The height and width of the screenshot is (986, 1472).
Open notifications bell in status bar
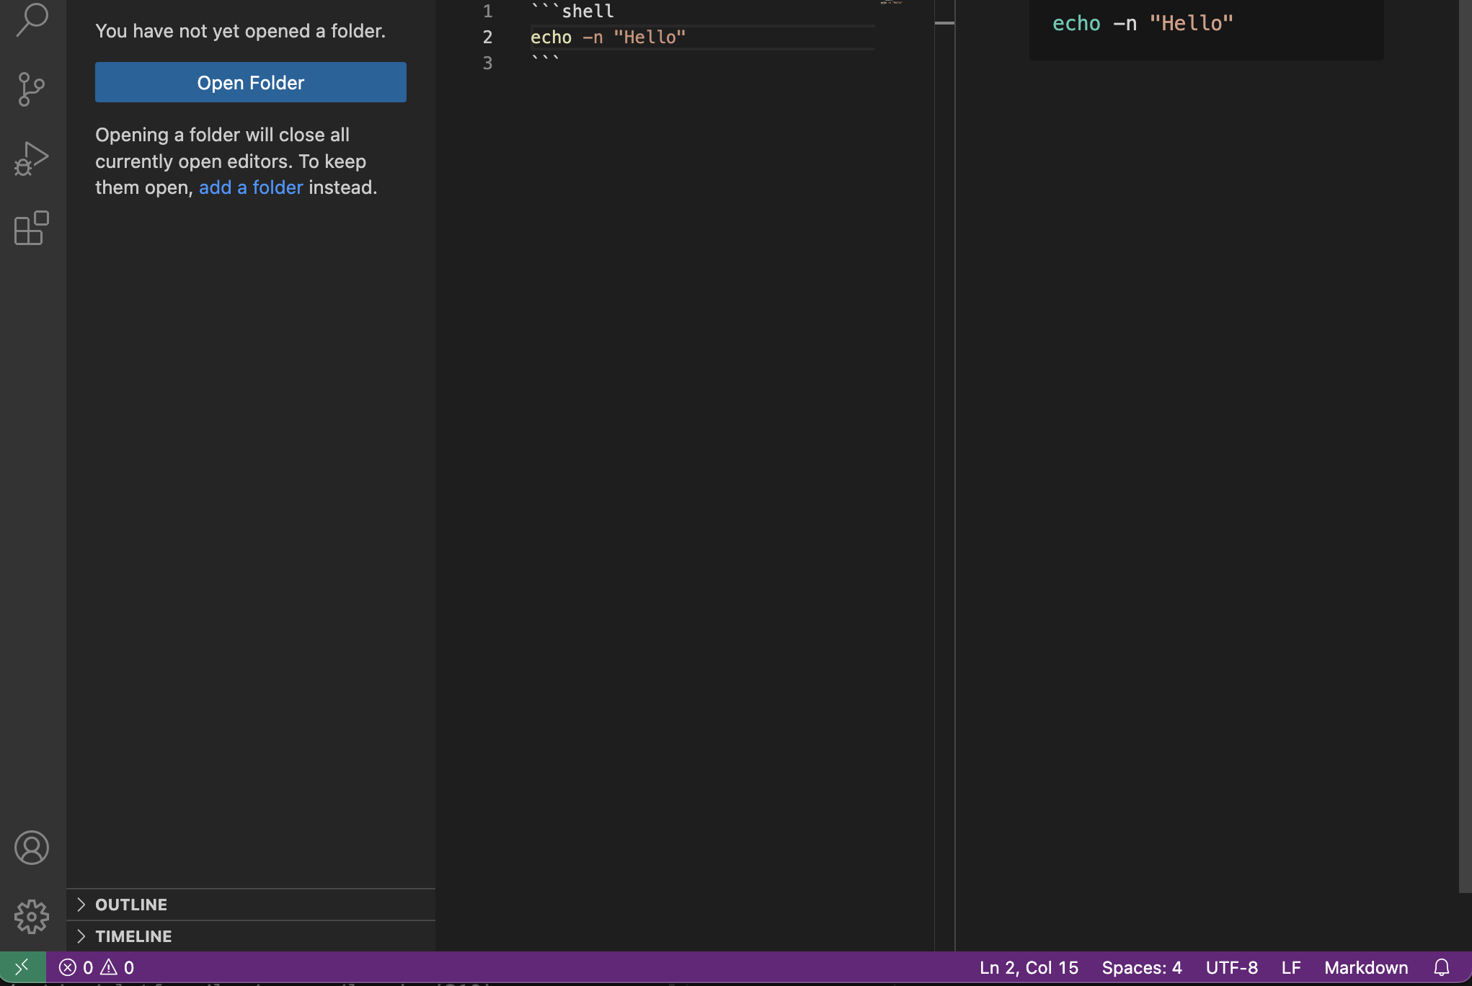(1441, 967)
